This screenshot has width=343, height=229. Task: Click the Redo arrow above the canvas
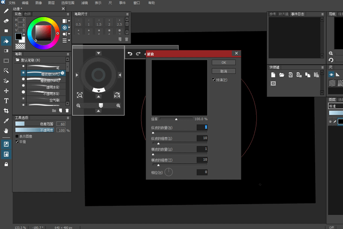(x=138, y=54)
